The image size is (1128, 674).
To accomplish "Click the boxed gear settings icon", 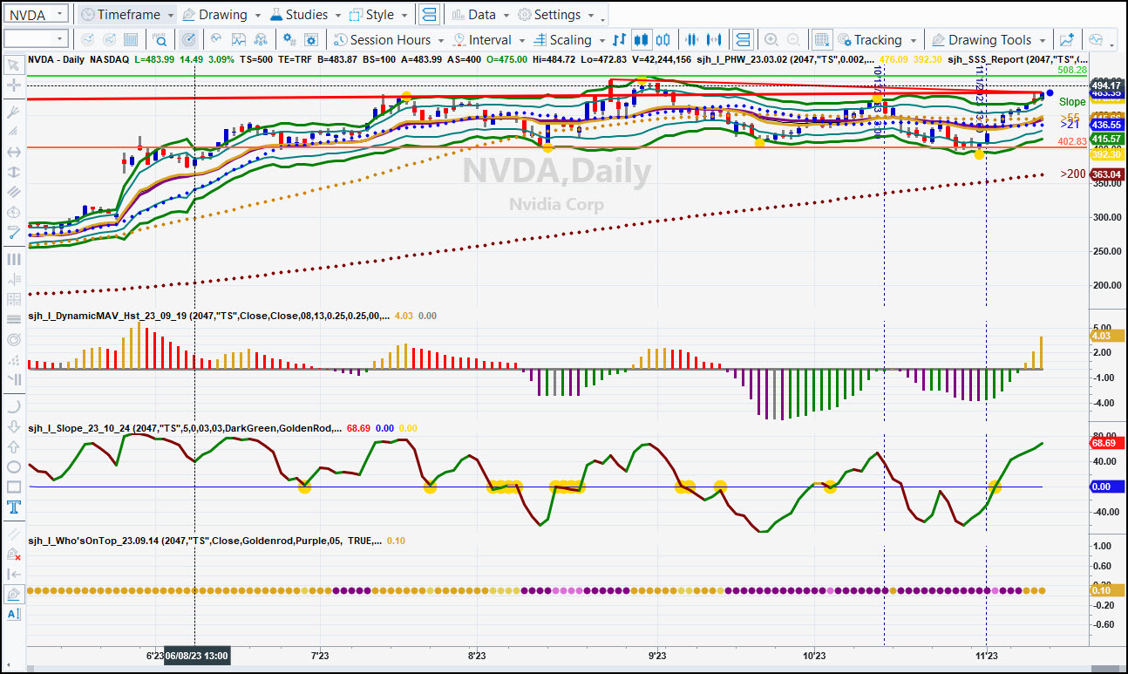I will pos(311,40).
